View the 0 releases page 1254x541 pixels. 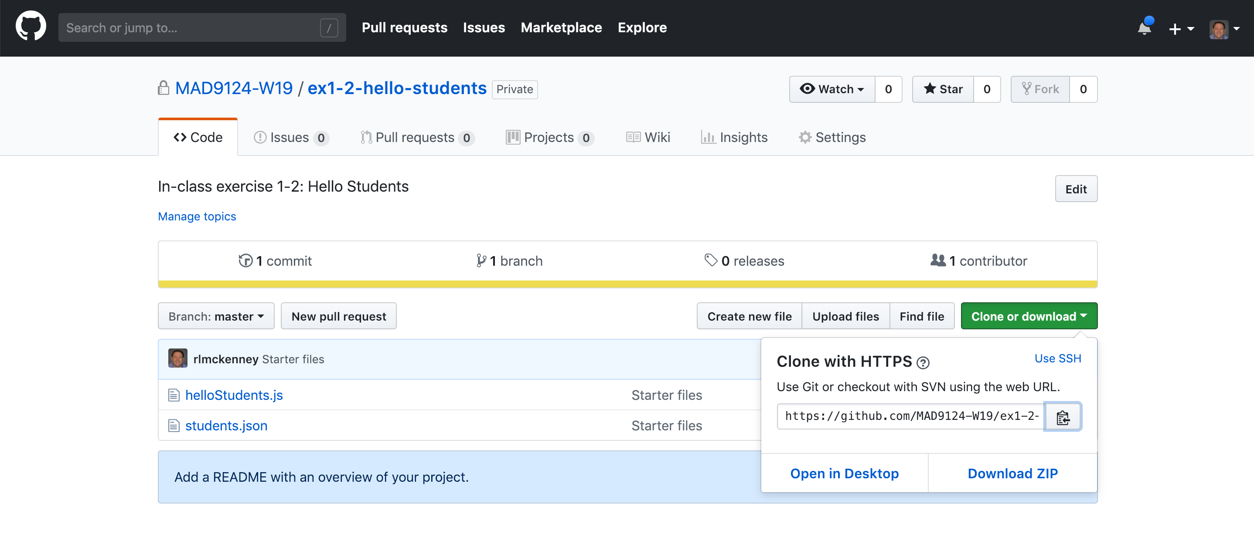tap(744, 261)
